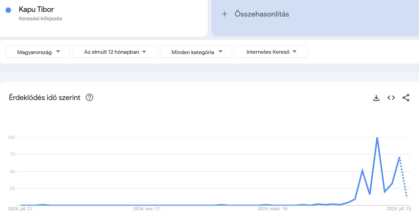The height and width of the screenshot is (221, 419).
Task: Click the plus icon for Összehasonlítás
Action: pos(224,14)
